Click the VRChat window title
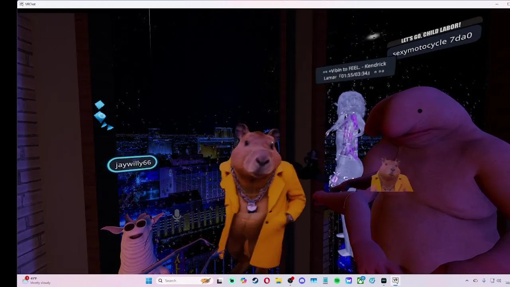 coord(30,4)
